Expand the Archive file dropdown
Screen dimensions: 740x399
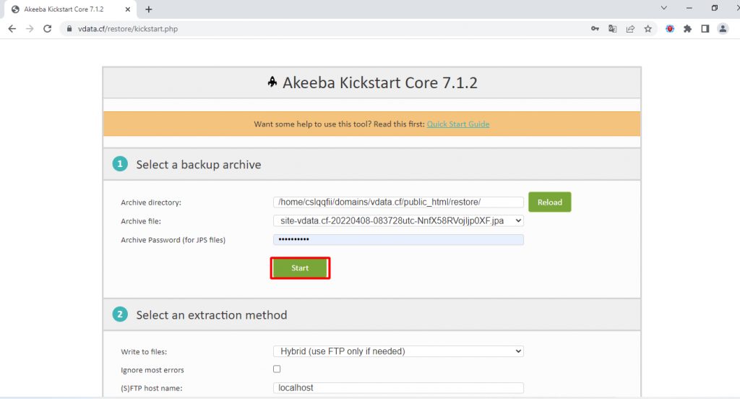coord(397,221)
